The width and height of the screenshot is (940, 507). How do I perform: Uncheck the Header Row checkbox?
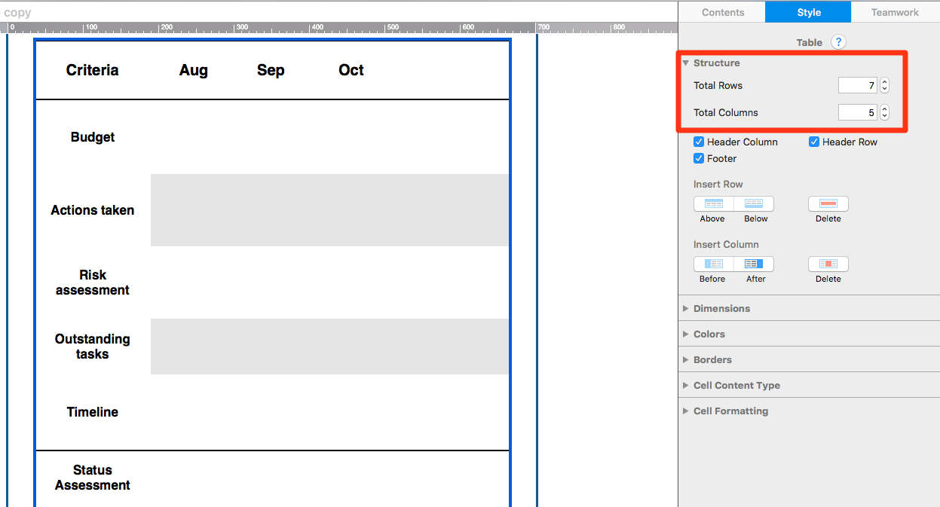coord(813,142)
